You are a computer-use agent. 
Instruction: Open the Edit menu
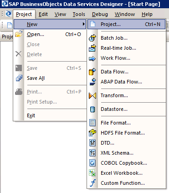(x=43, y=14)
